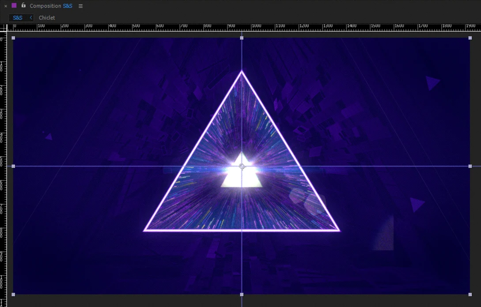
Task: Click the purple composition label swatch
Action: point(14,6)
